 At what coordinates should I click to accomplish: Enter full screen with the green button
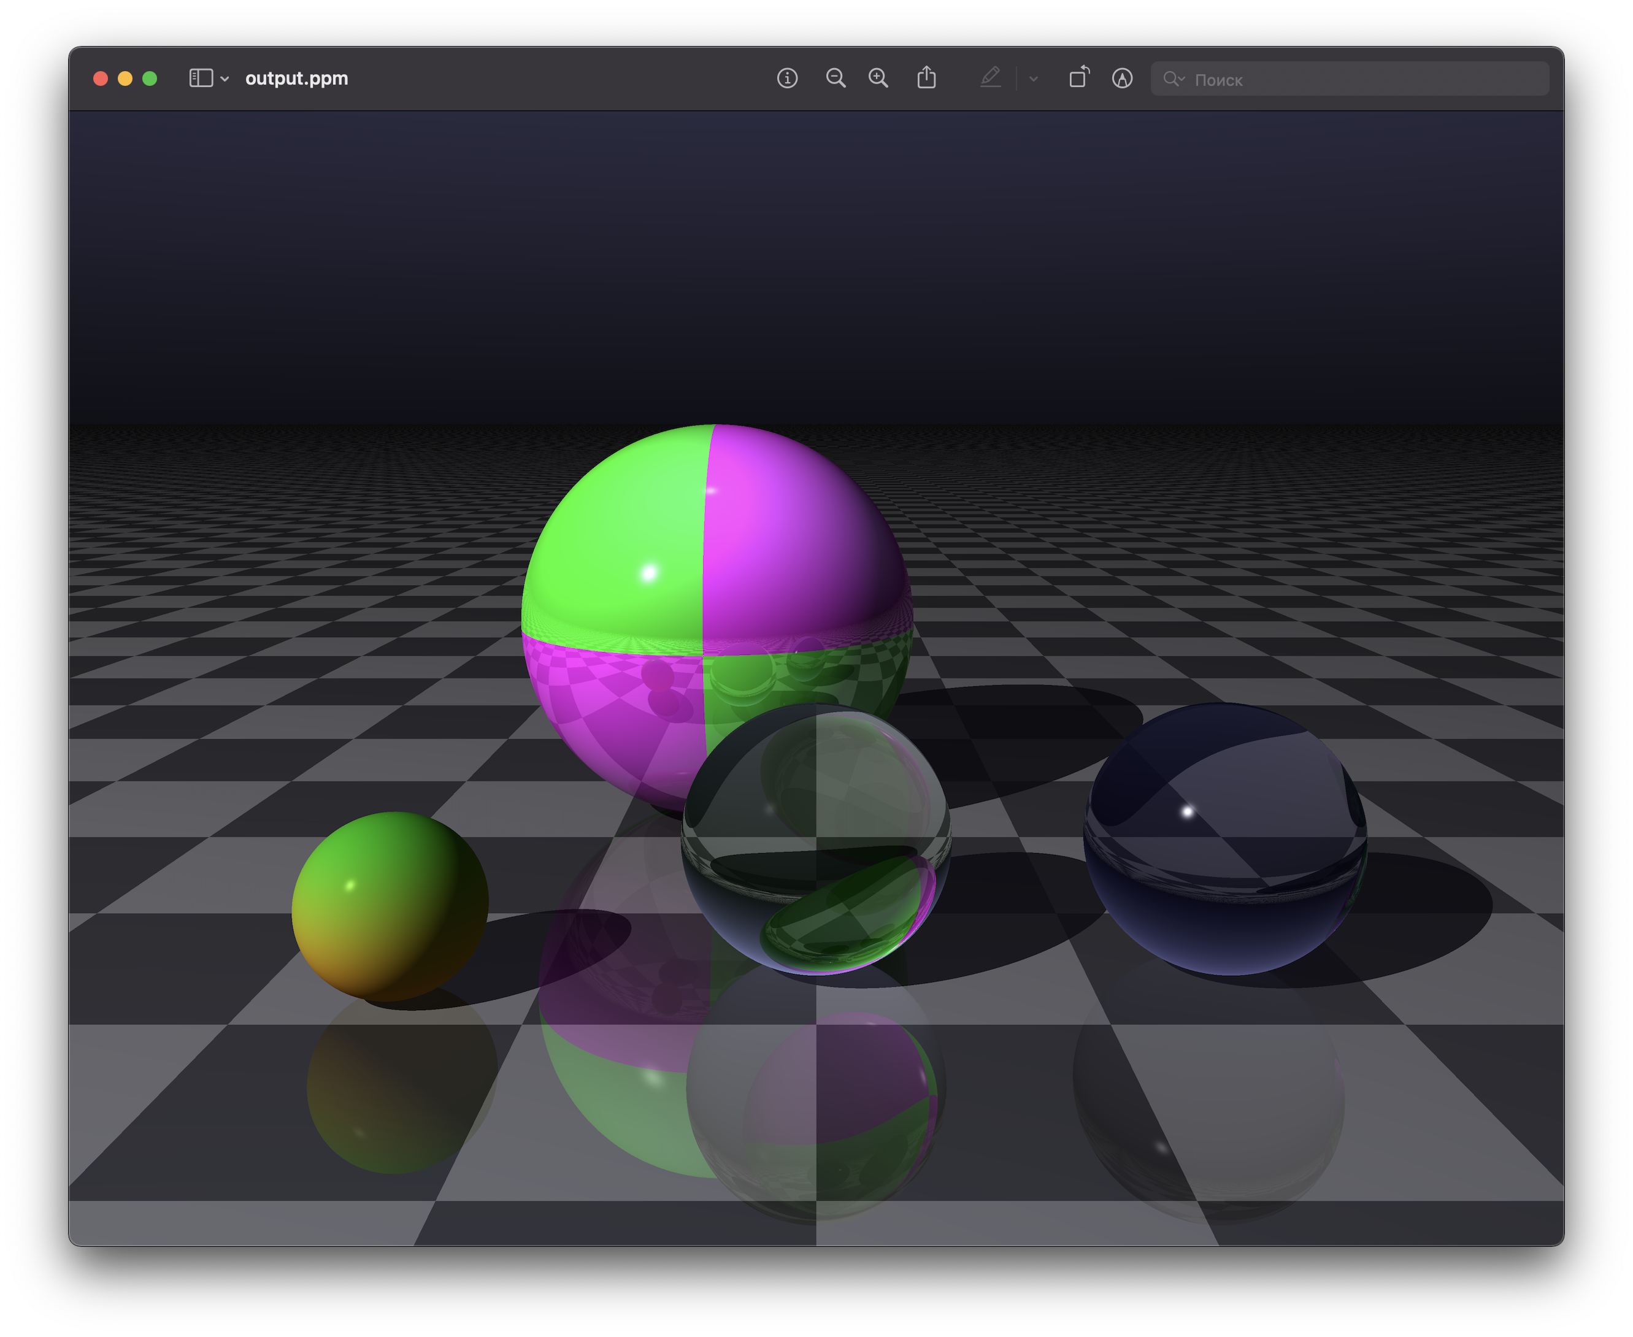click(x=150, y=79)
